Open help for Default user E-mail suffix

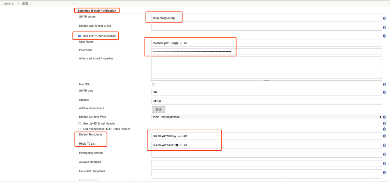(x=384, y=28)
